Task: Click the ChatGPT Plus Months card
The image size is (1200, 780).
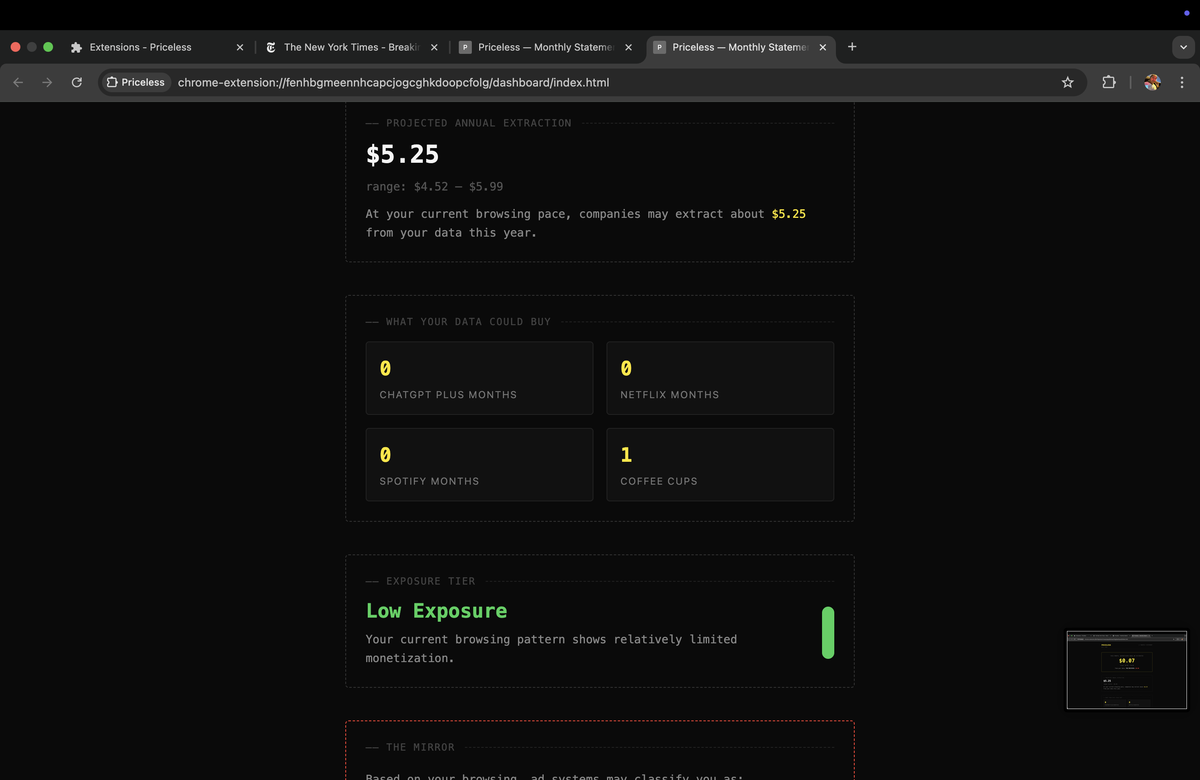Action: [479, 378]
